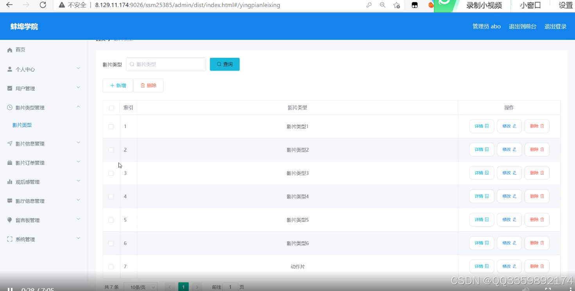Click the 删除 batch delete button above the table
575x291 pixels.
(148, 86)
